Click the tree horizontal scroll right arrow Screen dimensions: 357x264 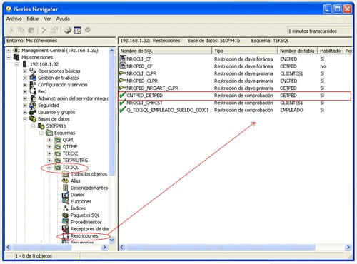point(104,248)
